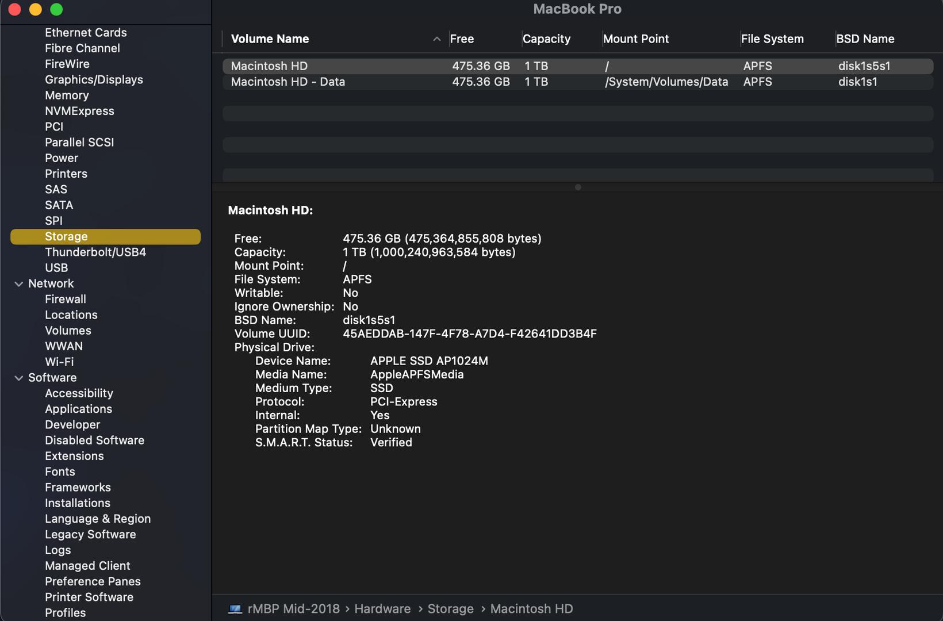Open Printer Software in sidebar
This screenshot has width=943, height=621.
89,597
